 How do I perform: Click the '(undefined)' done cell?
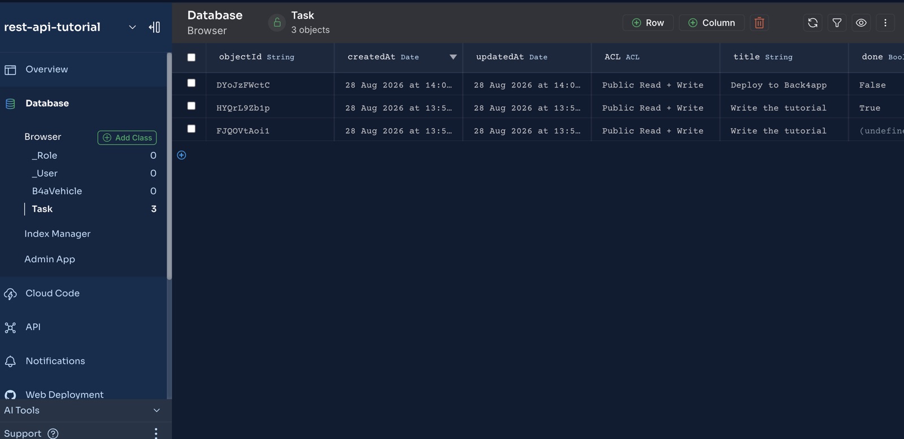coord(877,131)
